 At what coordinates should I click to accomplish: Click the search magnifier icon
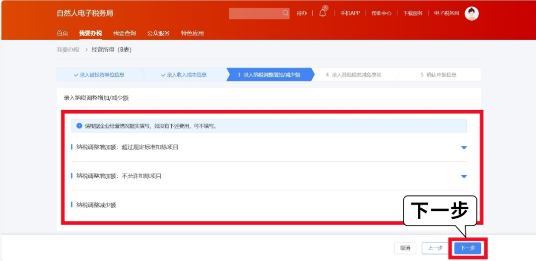[x=285, y=13]
